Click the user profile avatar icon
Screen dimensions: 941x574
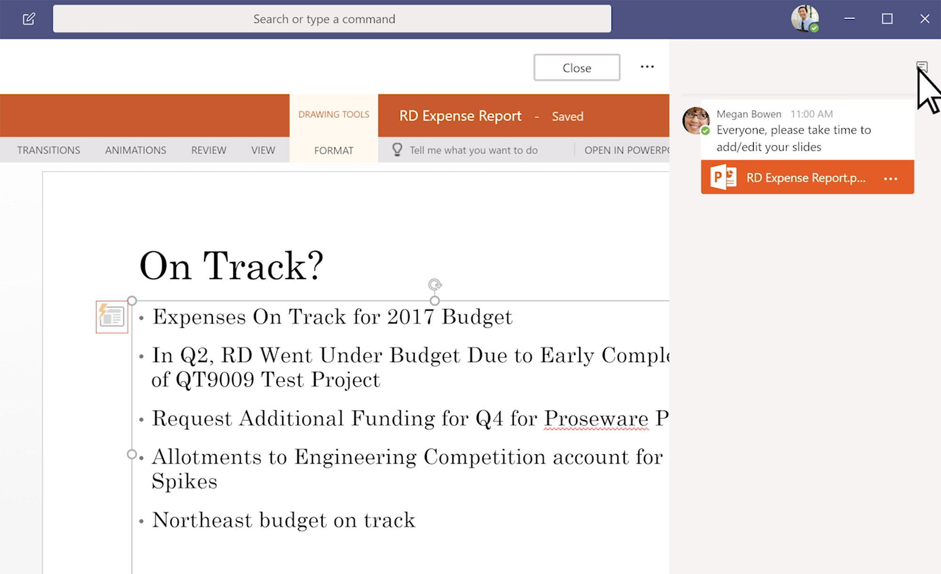pyautogui.click(x=805, y=18)
